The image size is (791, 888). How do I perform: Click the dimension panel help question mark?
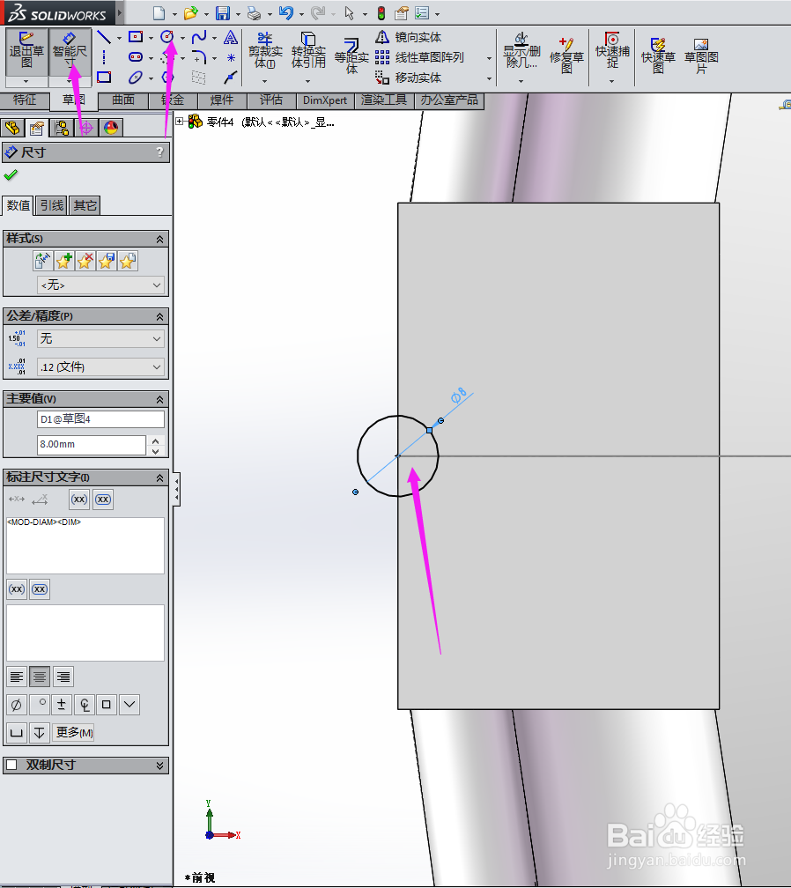tap(159, 152)
